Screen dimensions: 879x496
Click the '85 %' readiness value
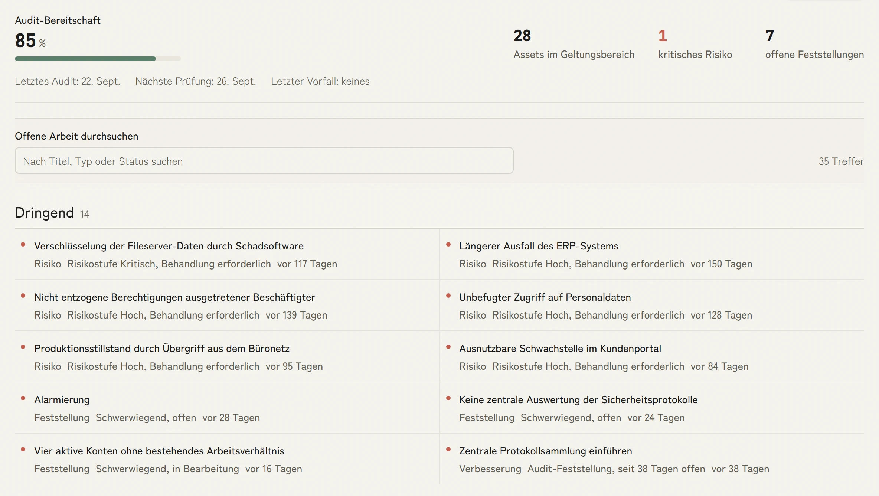(30, 41)
